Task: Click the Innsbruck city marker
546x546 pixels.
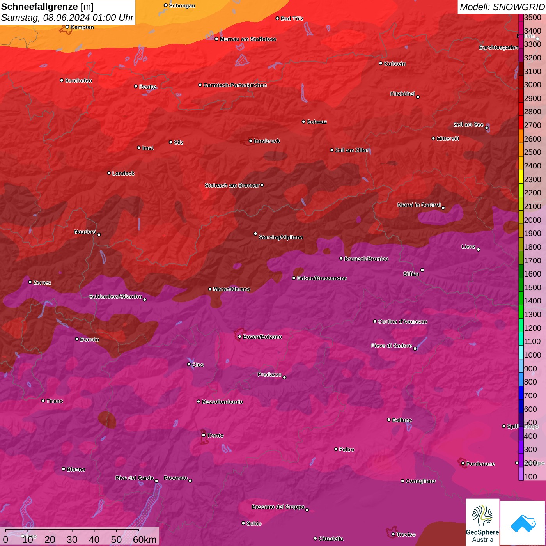Action: tap(251, 141)
